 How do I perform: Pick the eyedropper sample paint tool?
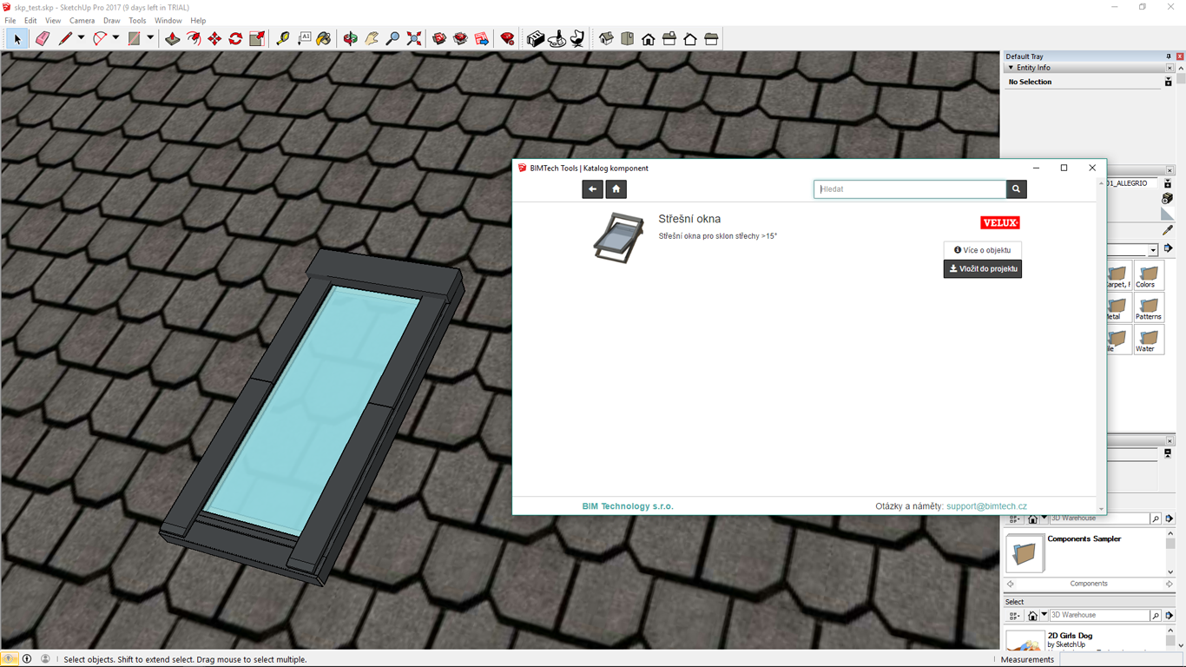coord(1168,230)
